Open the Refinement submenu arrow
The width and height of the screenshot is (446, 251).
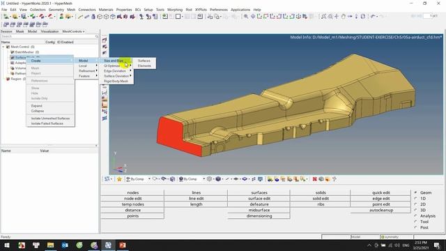click(x=97, y=71)
